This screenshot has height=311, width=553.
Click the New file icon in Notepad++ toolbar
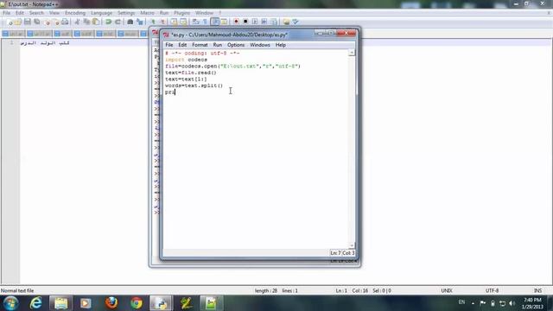click(x=10, y=22)
